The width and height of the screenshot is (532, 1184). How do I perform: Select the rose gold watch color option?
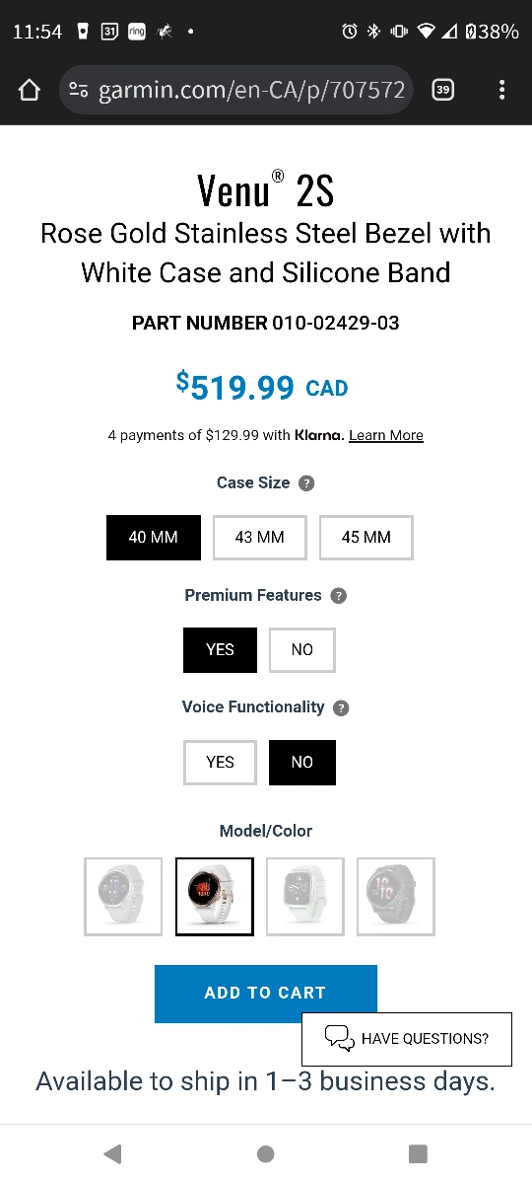coord(215,896)
